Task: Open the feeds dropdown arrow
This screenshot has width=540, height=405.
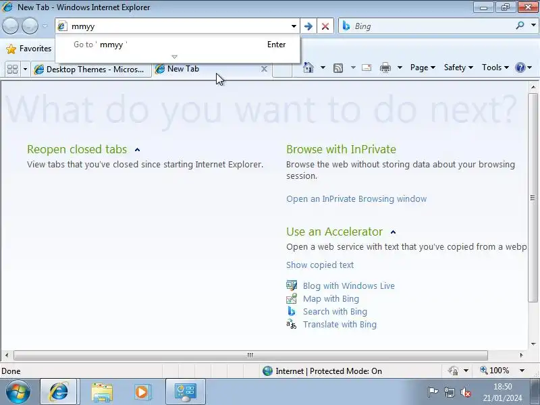Action: click(x=353, y=67)
